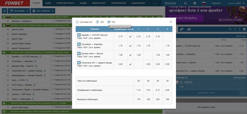Viewport: 247px width, 114px height.
Task: Star the Аякс — ПАОК match
Action: click(8, 80)
